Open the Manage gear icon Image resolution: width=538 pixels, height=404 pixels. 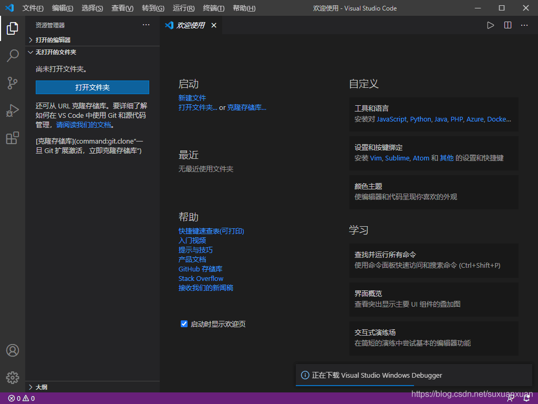click(x=13, y=378)
